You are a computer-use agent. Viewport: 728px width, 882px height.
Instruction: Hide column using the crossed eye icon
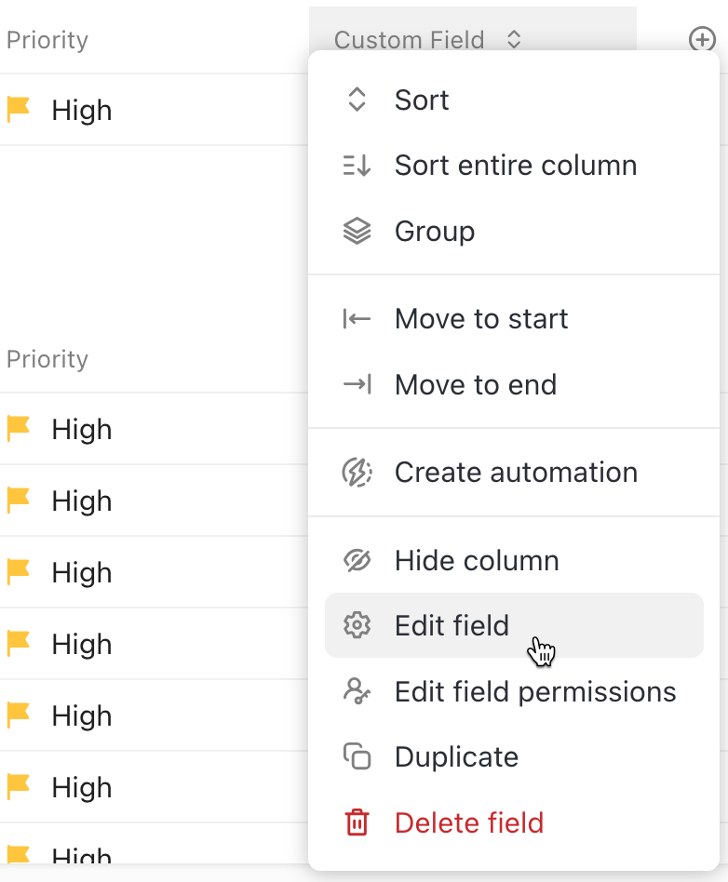pyautogui.click(x=357, y=561)
